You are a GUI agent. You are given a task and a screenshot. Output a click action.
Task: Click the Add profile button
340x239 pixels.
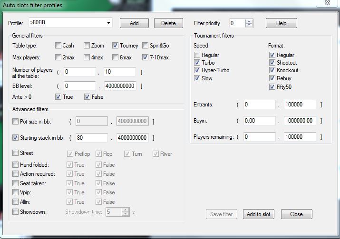[134, 23]
